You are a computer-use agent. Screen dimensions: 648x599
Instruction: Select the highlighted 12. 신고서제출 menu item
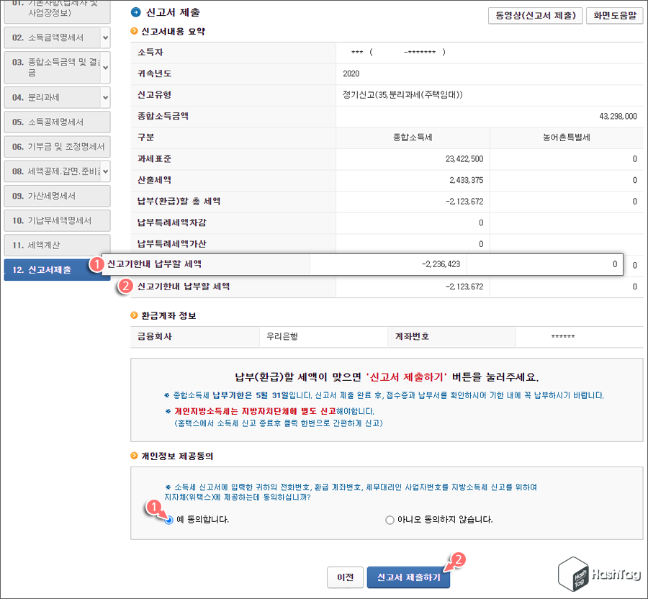50,269
